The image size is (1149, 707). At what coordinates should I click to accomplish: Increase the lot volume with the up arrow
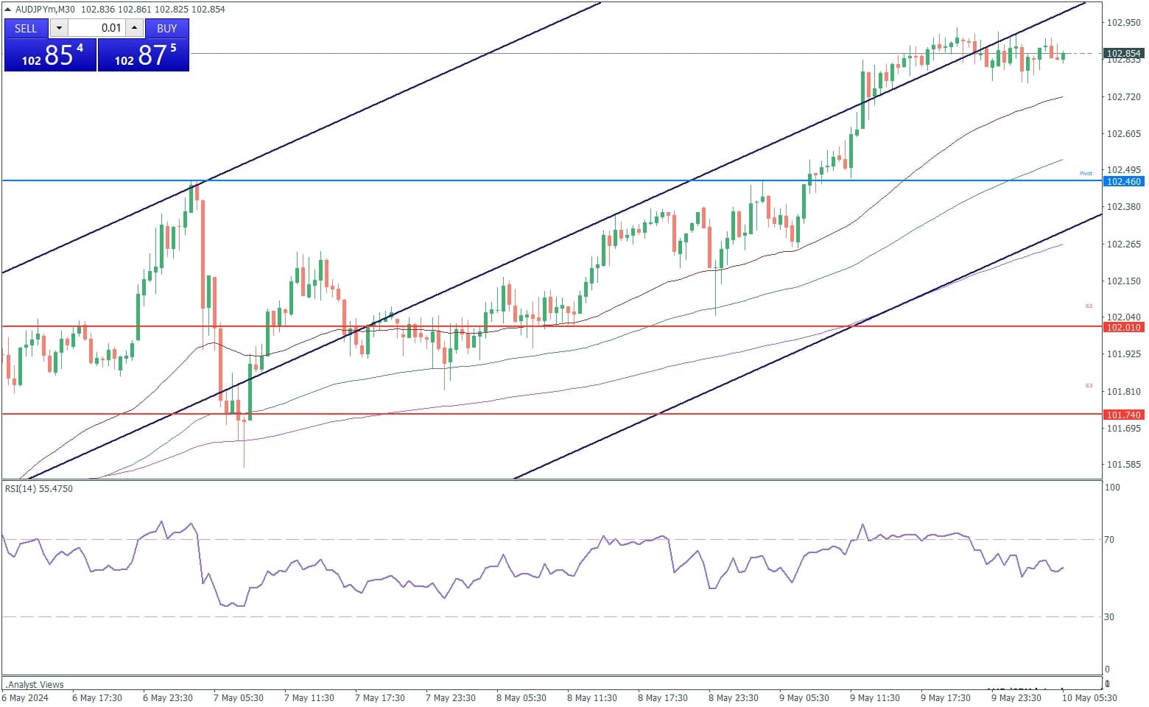click(134, 28)
